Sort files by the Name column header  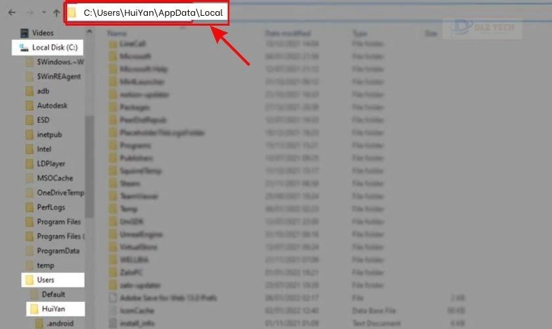(x=117, y=33)
